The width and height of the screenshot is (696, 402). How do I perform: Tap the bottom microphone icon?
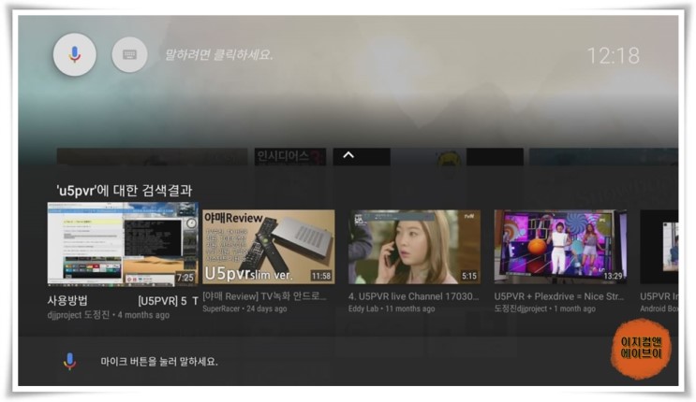pos(69,362)
